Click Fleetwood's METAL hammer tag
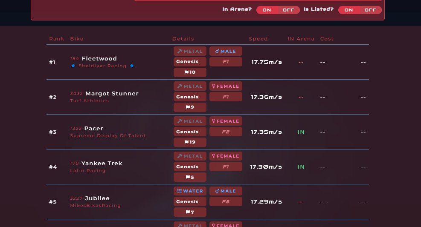This screenshot has height=227, width=421. (190, 51)
